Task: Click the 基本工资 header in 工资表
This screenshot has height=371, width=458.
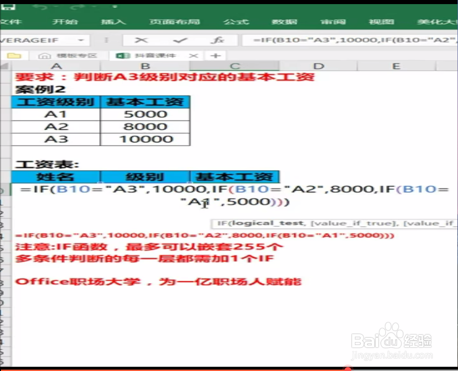Action: [235, 177]
